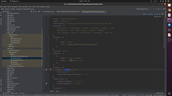This screenshot has height=96, width=172.
Task: Open Project panel gear options
Action: (x=39, y=11)
